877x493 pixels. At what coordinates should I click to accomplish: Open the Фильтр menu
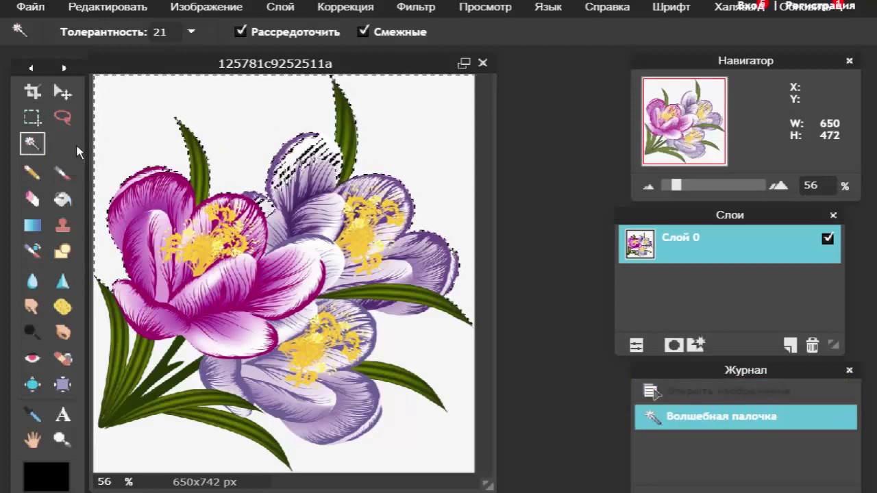(415, 7)
